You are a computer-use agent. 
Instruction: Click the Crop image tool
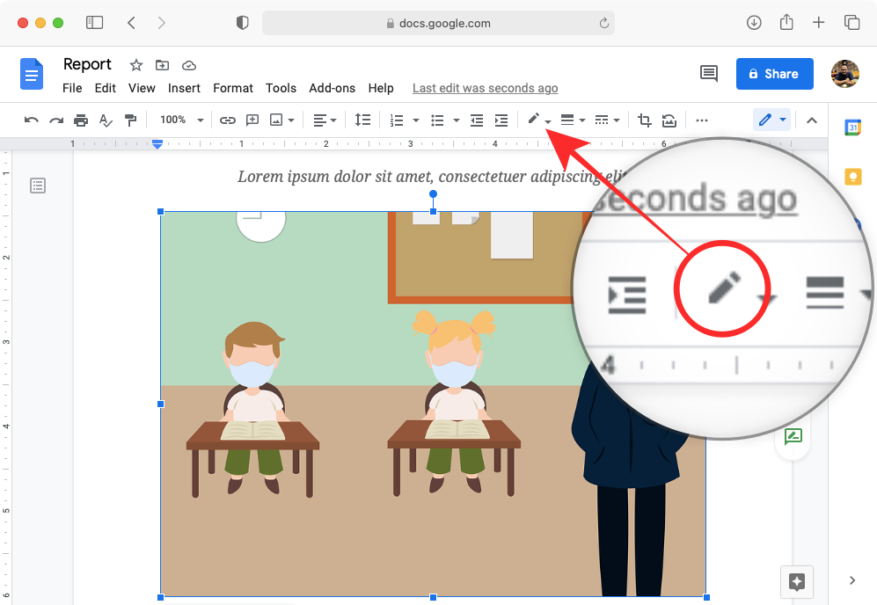coord(644,120)
